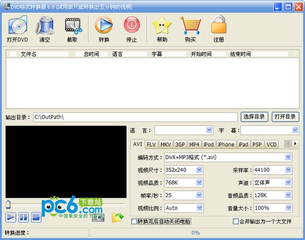Expand the 语言 dropdown
Image resolution: width=305 pixels, height=240 pixels.
(x=209, y=130)
